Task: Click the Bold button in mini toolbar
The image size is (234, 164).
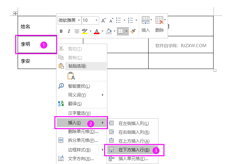Action: pos(61,31)
